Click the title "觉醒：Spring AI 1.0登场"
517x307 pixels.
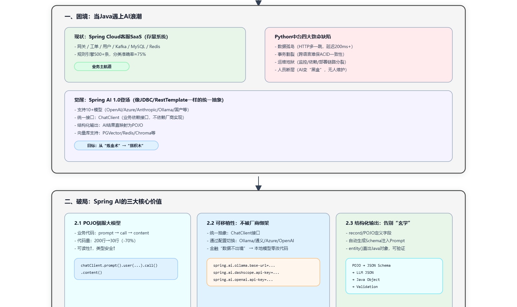tap(102, 100)
